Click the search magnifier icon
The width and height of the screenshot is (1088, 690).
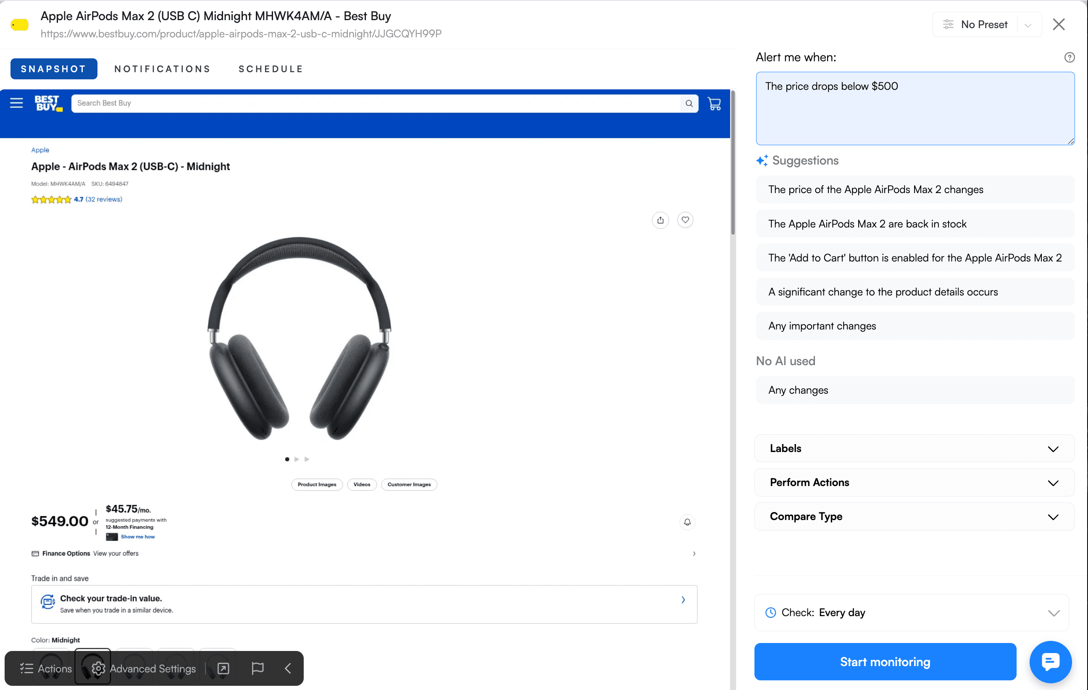689,103
